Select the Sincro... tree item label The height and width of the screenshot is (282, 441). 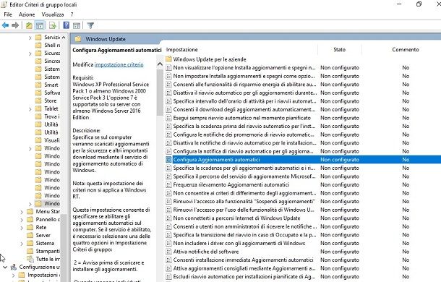point(52,61)
